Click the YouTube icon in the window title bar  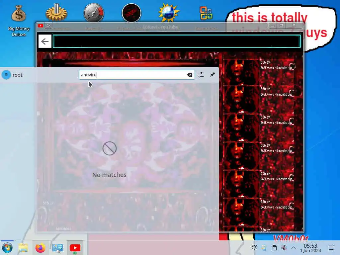tap(40, 26)
